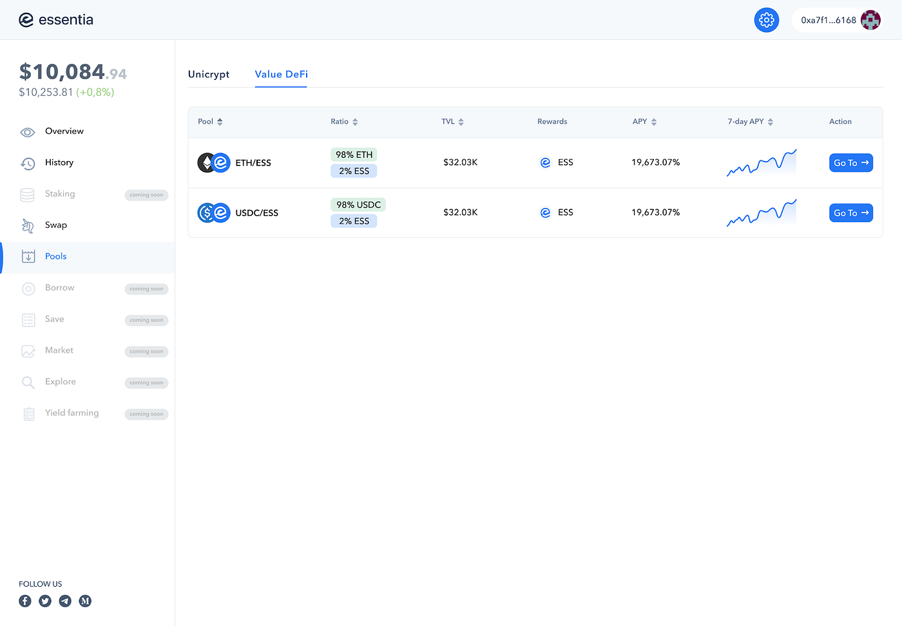This screenshot has width=902, height=626.
Task: Click the Yield farming sidebar label
Action: click(72, 413)
